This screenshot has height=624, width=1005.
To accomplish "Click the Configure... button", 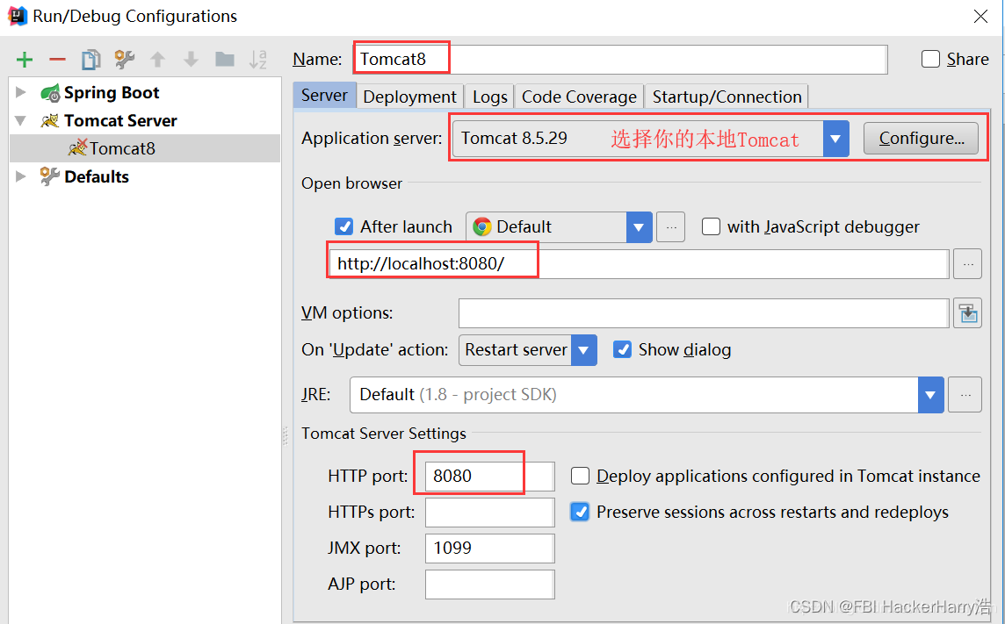I will pos(921,139).
